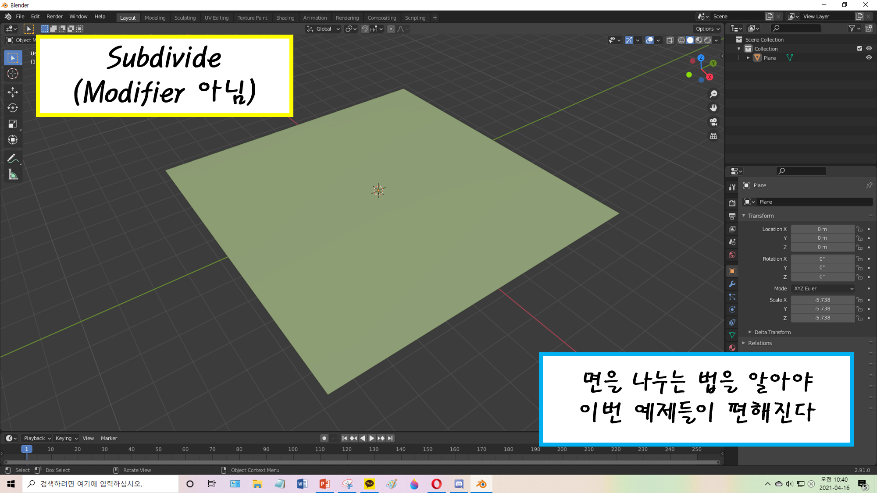This screenshot has width=877, height=493.
Task: Activate the Annotate pencil tool
Action: tap(13, 159)
